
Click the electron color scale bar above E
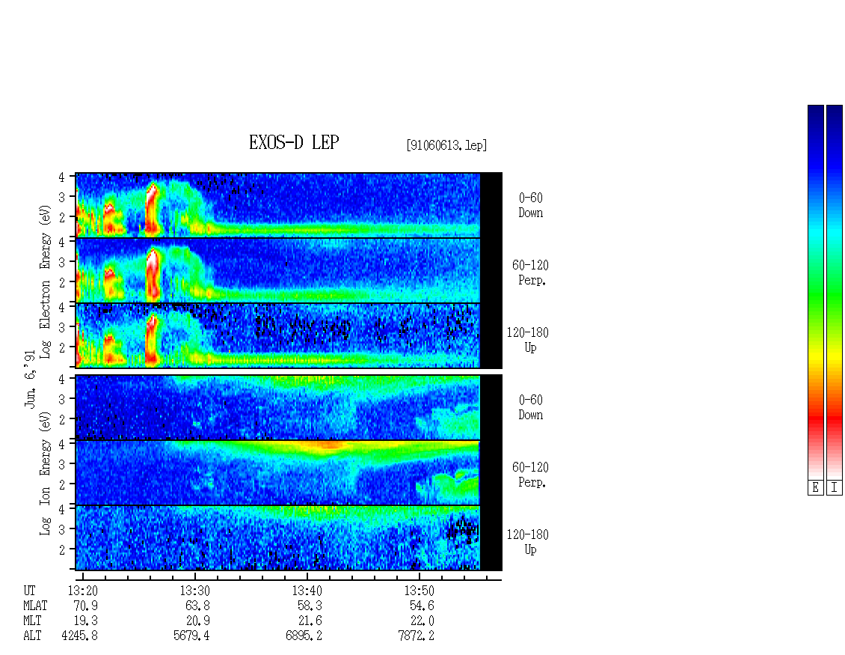815,292
